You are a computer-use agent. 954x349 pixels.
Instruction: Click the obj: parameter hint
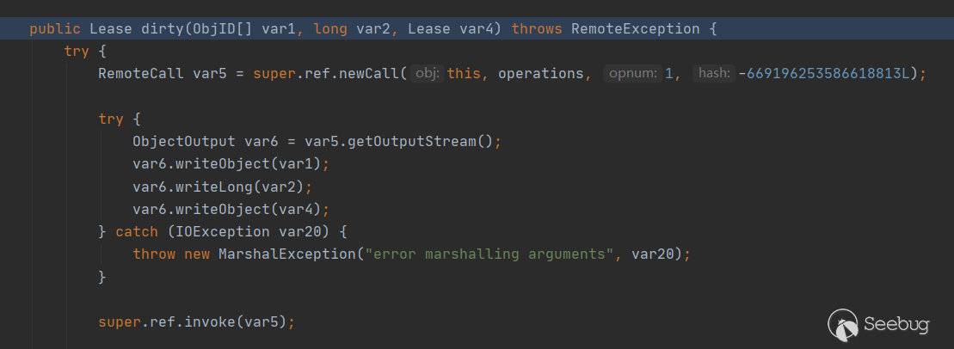(x=428, y=74)
